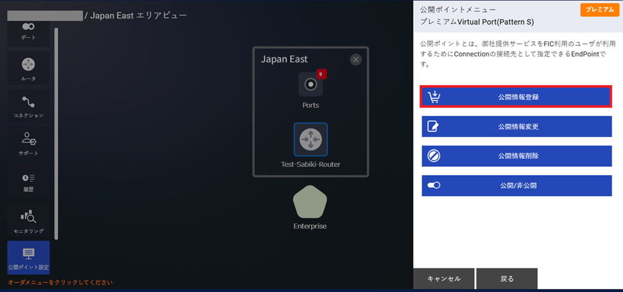Click the edit icon on 公開情報変更
This screenshot has width=623, height=292.
[433, 126]
